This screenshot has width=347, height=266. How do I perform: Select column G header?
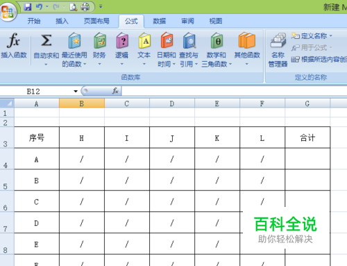tap(307, 103)
